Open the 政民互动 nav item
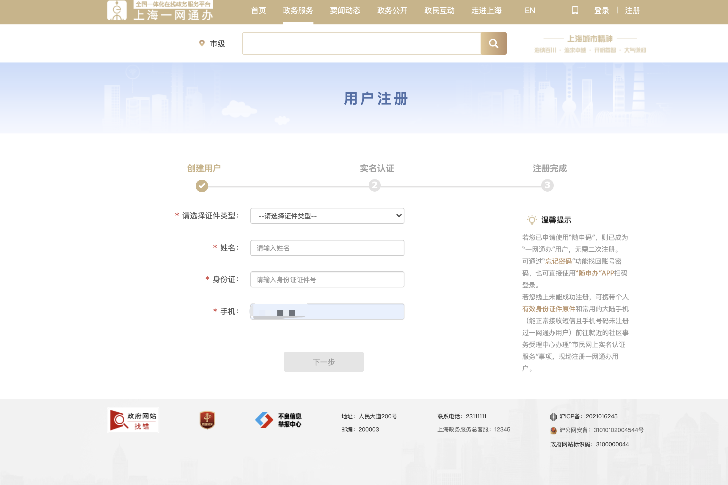The height and width of the screenshot is (485, 728). click(439, 10)
